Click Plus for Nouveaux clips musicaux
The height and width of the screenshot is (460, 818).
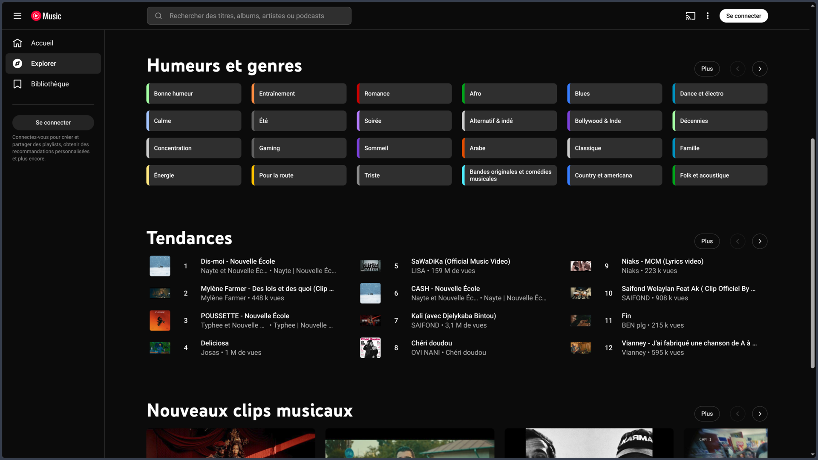pyautogui.click(x=707, y=414)
